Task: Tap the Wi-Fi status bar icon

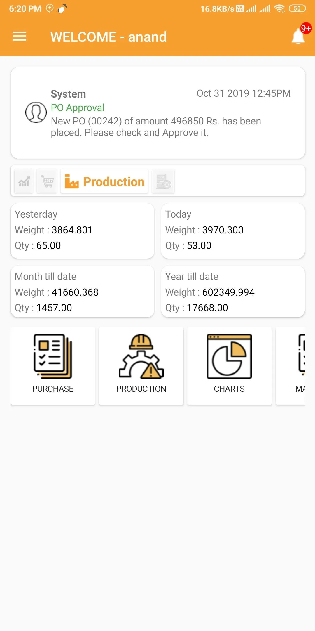Action: 279,9
